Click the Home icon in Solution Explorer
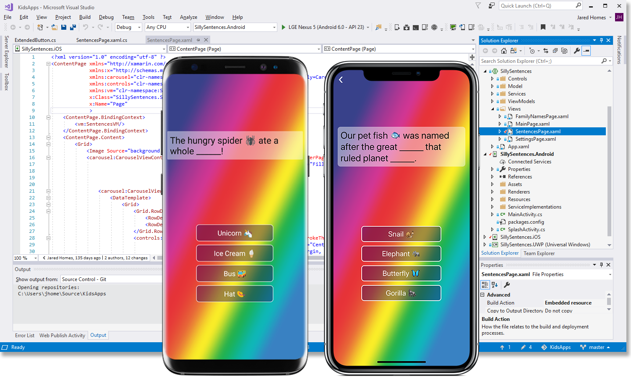 (504, 51)
